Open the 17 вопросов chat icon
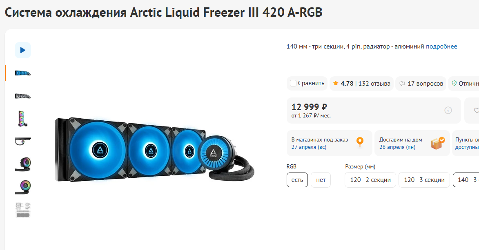This screenshot has height=250, width=479. (402, 83)
